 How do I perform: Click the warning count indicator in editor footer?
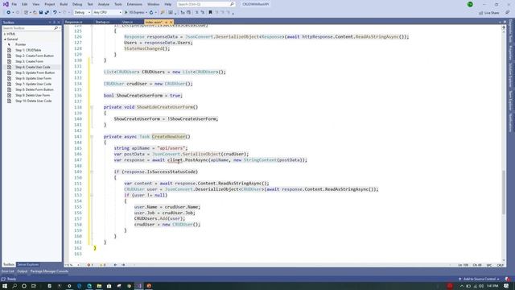tap(102, 265)
